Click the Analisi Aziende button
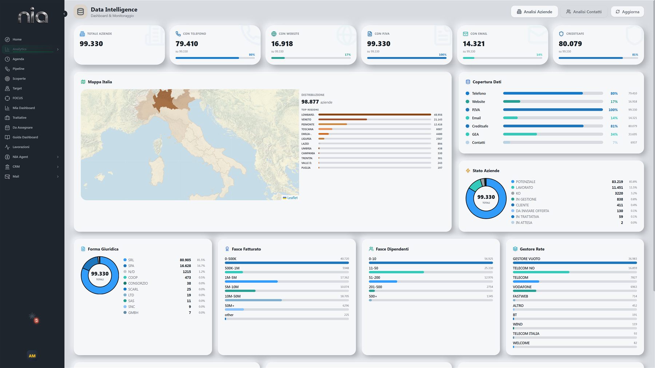The width and height of the screenshot is (655, 368). [x=534, y=12]
